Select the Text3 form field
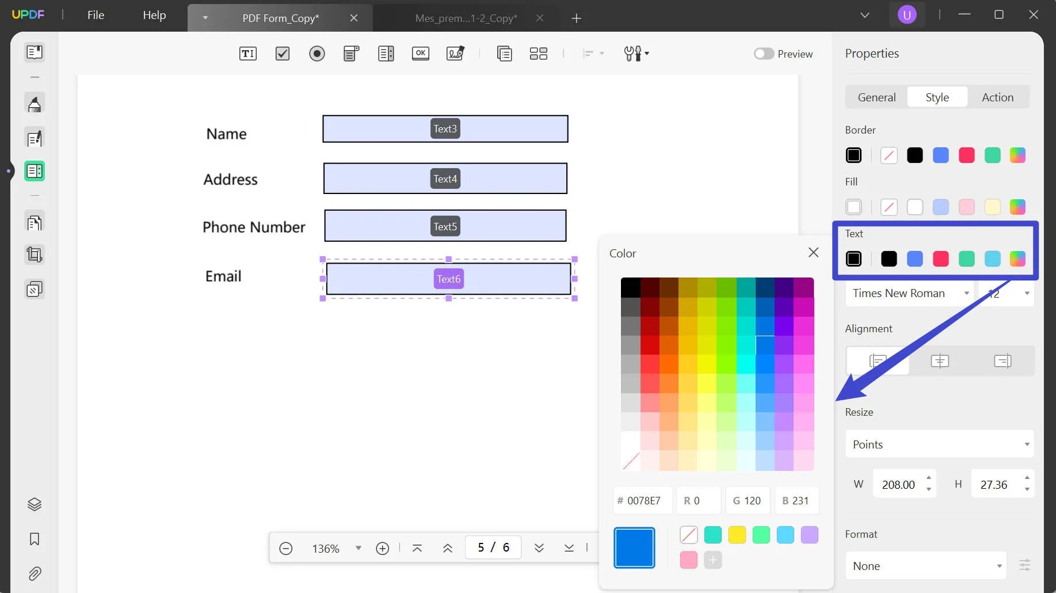This screenshot has width=1056, height=593. coord(445,129)
